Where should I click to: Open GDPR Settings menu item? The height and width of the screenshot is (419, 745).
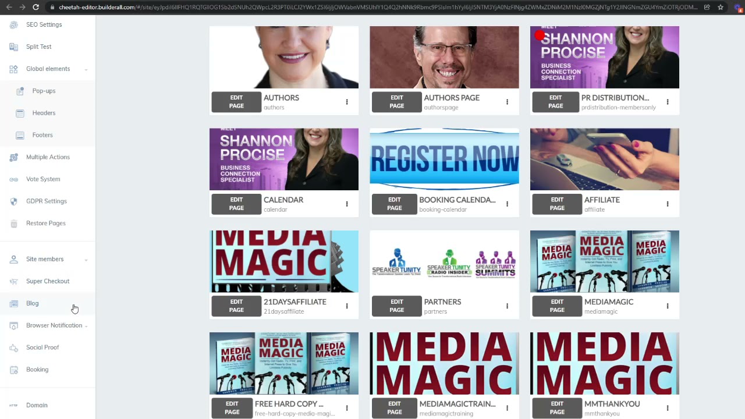click(x=47, y=201)
